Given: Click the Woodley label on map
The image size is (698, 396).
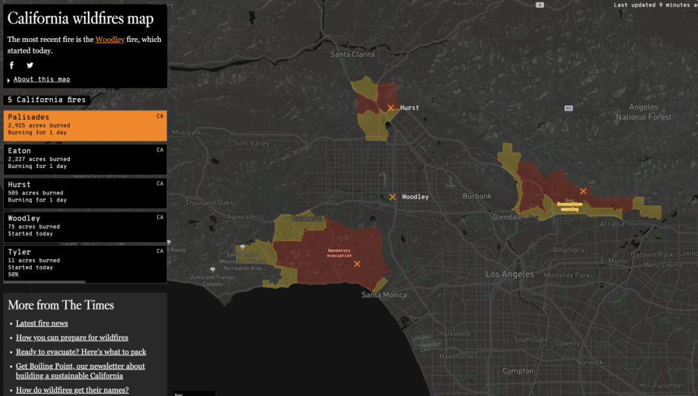Looking at the screenshot, I should click(416, 196).
